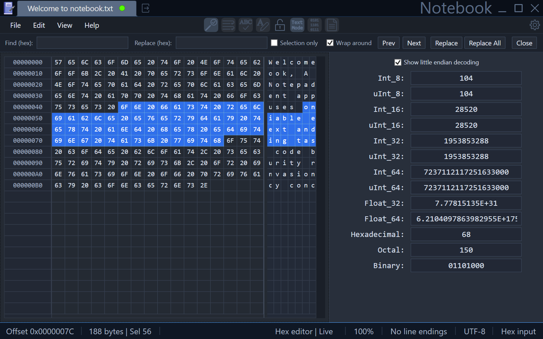Click the Next search button
543x339 pixels.
click(414, 43)
